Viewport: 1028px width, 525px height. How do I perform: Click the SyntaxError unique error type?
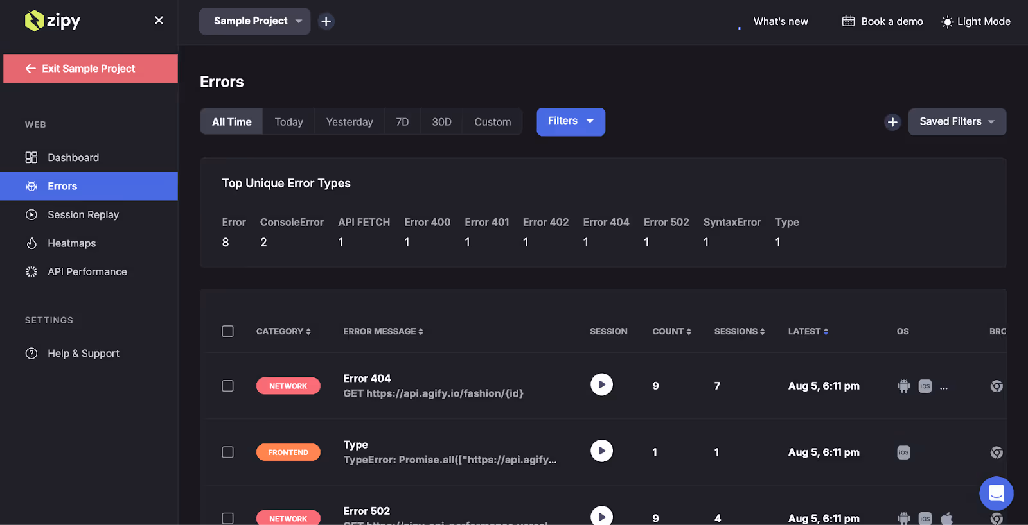pos(732,232)
